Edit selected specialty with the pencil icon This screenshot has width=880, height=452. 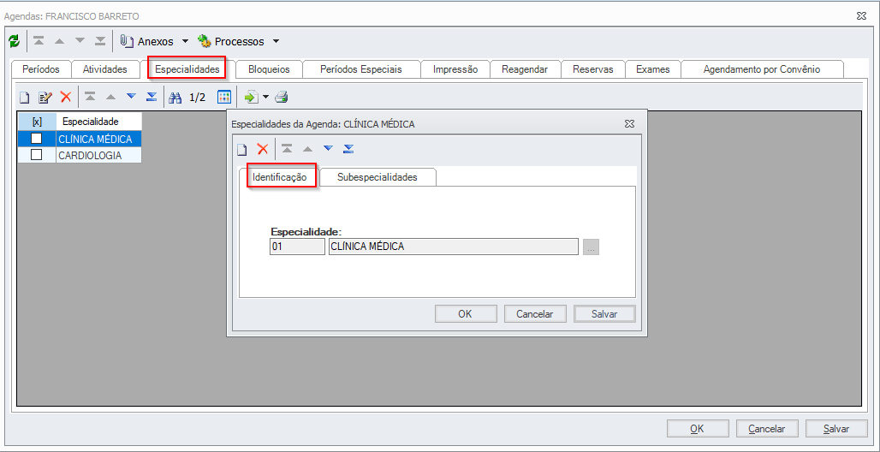click(x=45, y=98)
